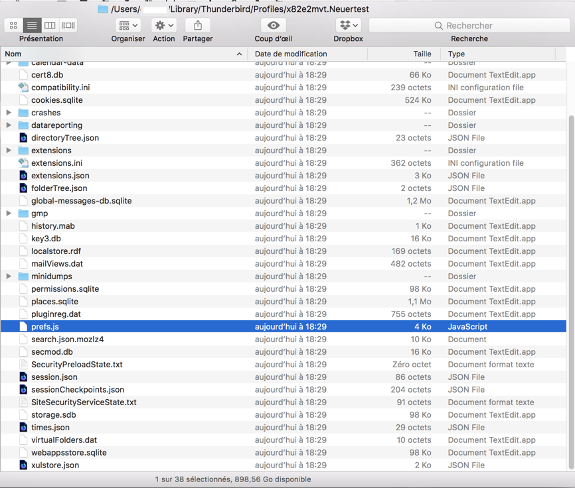Sort by the Nom column header

(x=123, y=54)
